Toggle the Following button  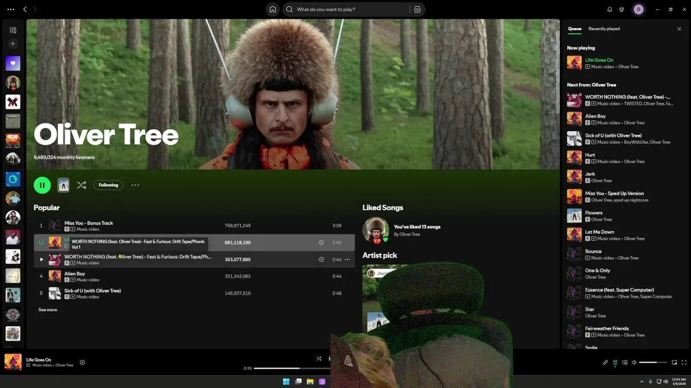point(108,185)
